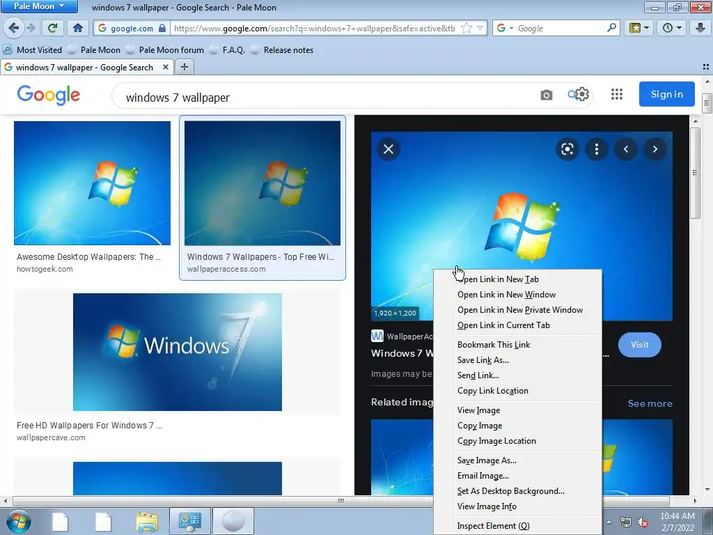Click the Sign in button

pyautogui.click(x=666, y=94)
